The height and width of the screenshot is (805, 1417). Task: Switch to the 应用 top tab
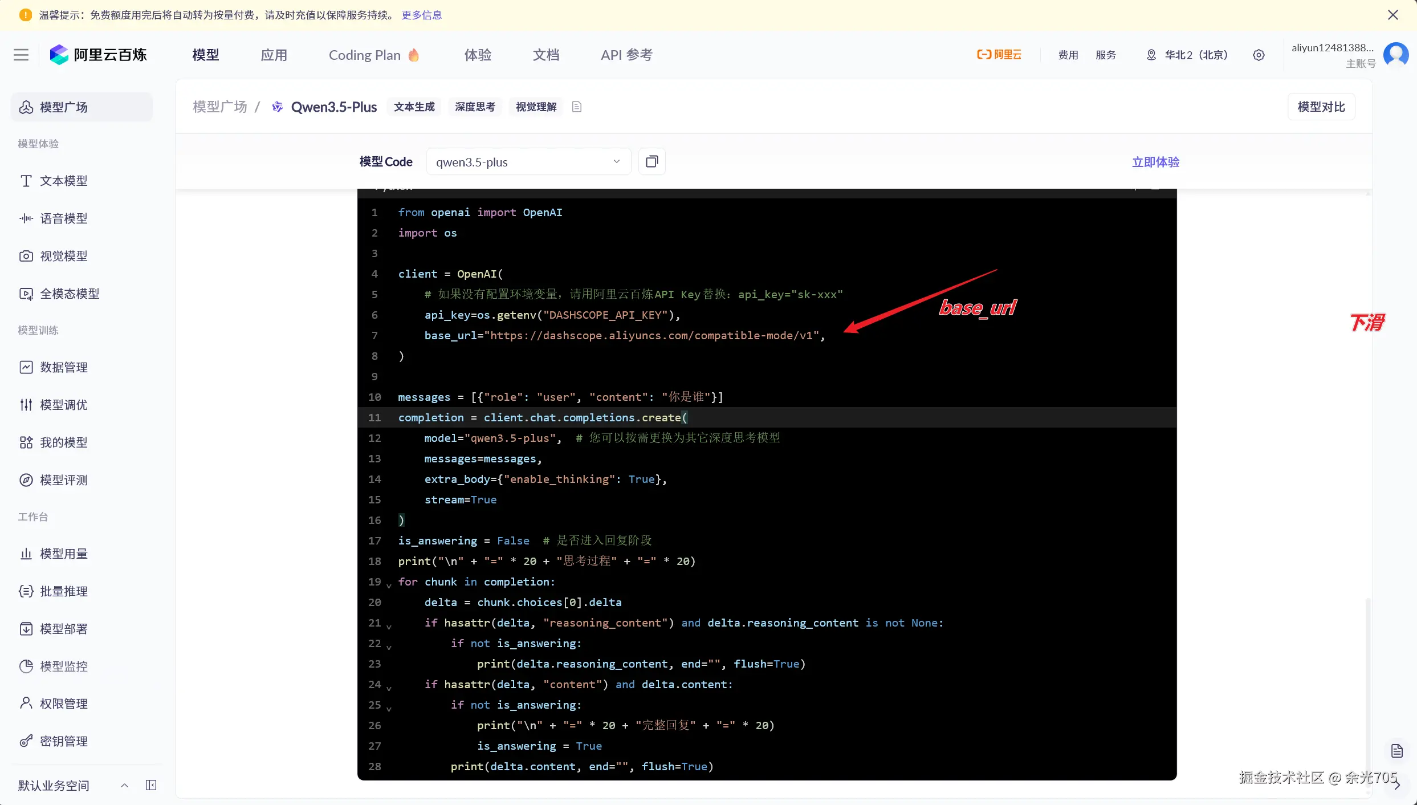click(274, 55)
